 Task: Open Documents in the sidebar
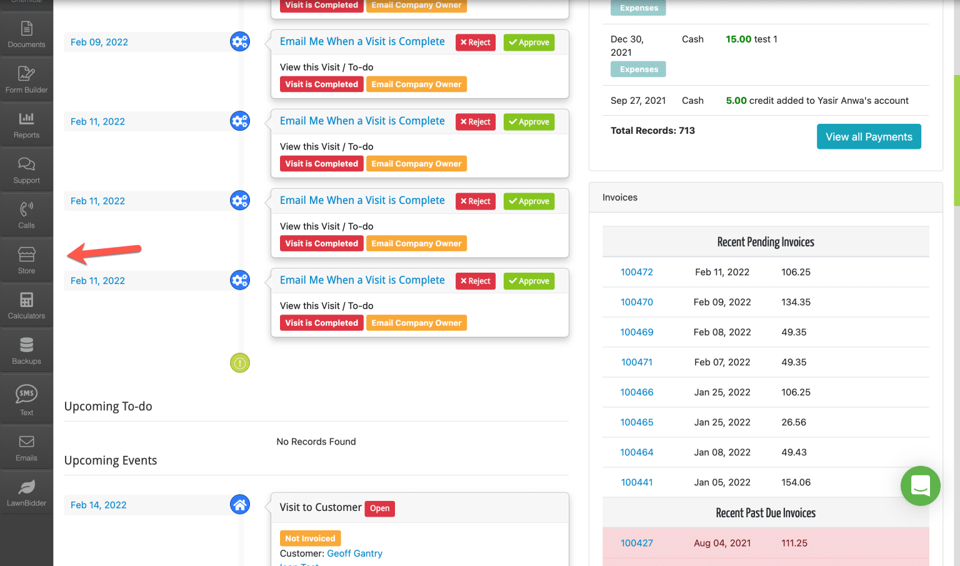26,34
